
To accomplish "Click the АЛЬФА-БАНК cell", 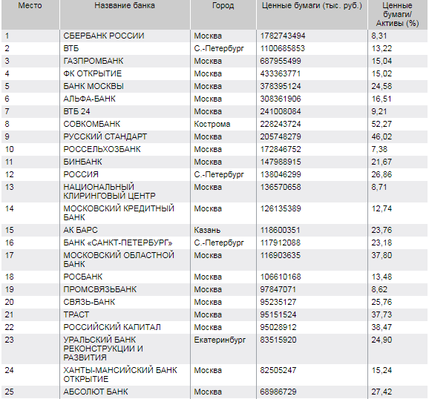I will [90, 99].
